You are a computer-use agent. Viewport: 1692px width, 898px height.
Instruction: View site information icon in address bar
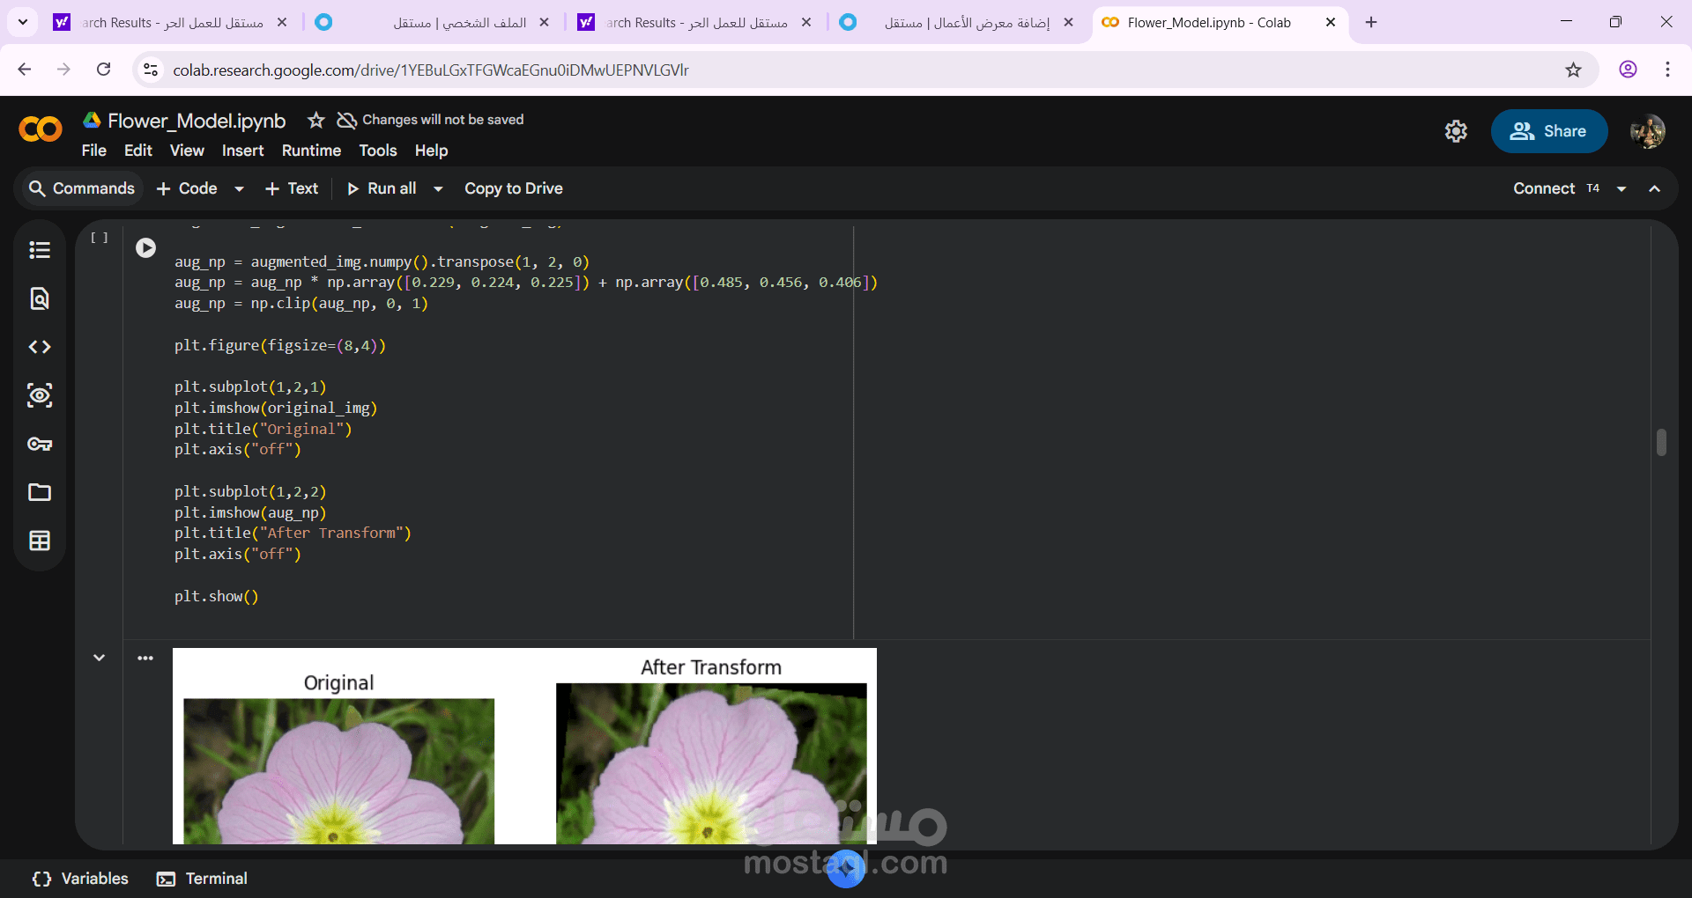pos(151,70)
